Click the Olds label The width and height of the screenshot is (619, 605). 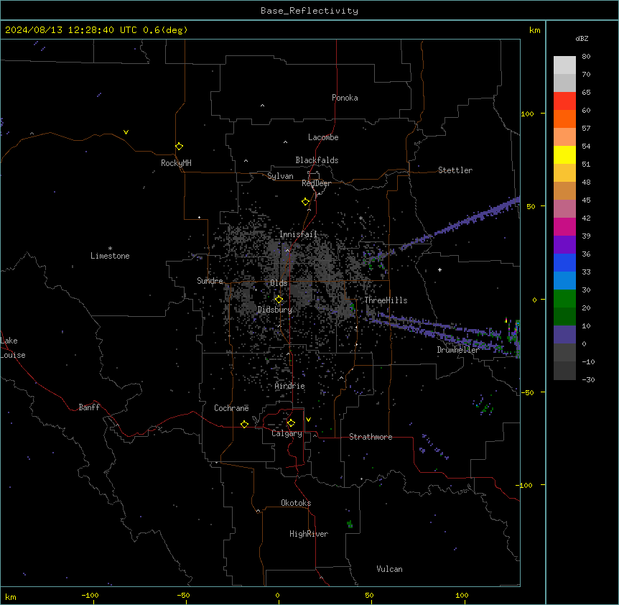pos(279,283)
